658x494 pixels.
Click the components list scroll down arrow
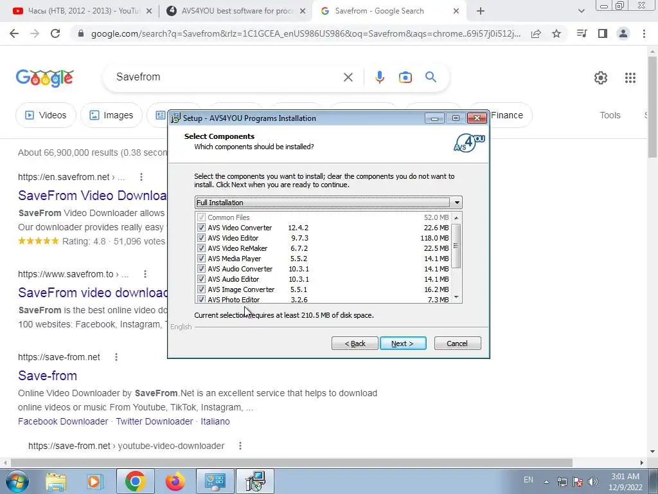(456, 298)
